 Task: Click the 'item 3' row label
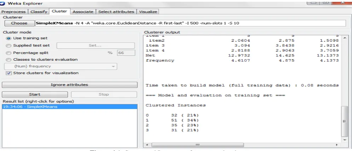point(155,46)
